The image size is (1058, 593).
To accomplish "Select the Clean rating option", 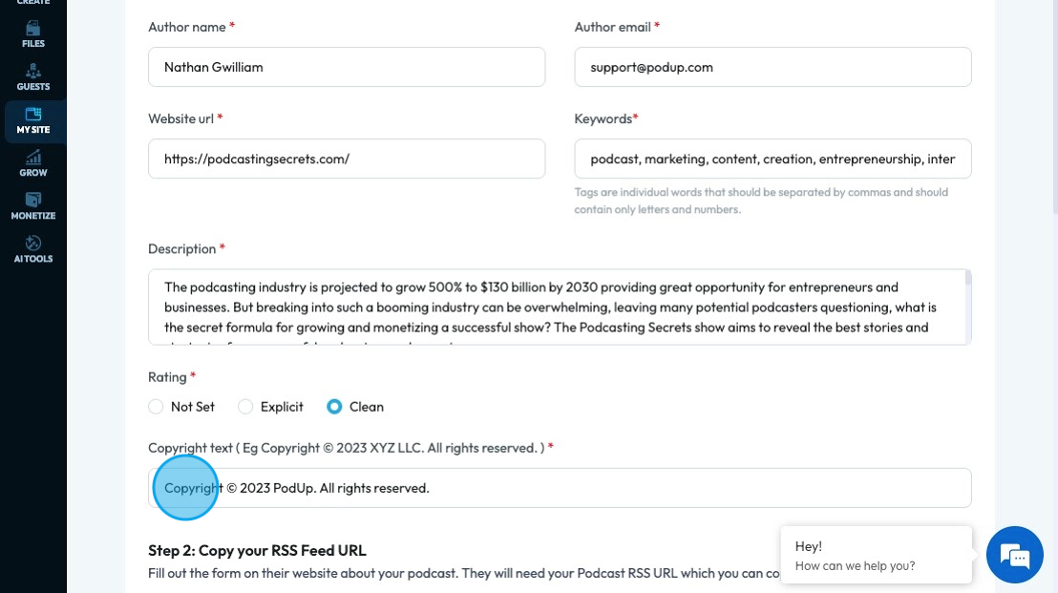I will (x=334, y=407).
